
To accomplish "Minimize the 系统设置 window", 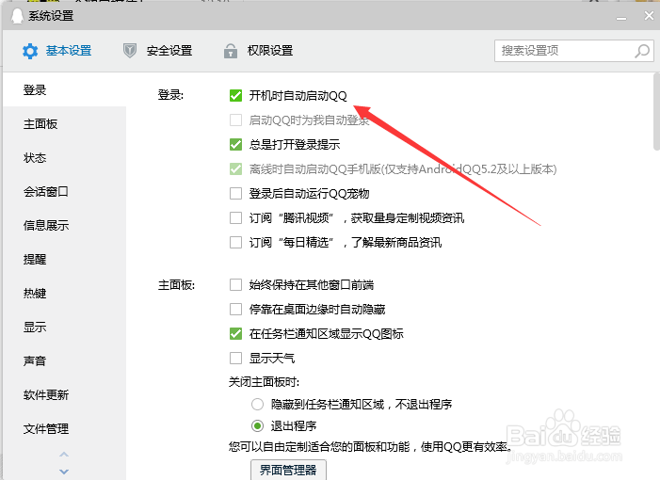I will (621, 18).
